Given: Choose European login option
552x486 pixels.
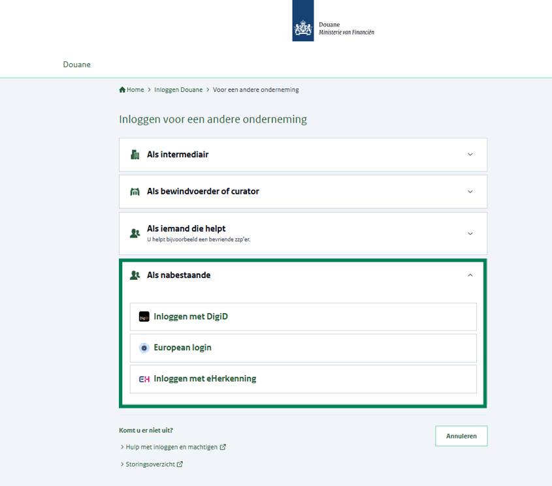Looking at the screenshot, I should pos(303,348).
